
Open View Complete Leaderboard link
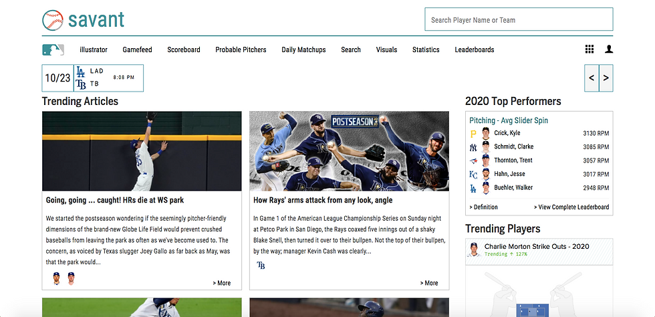coord(571,207)
